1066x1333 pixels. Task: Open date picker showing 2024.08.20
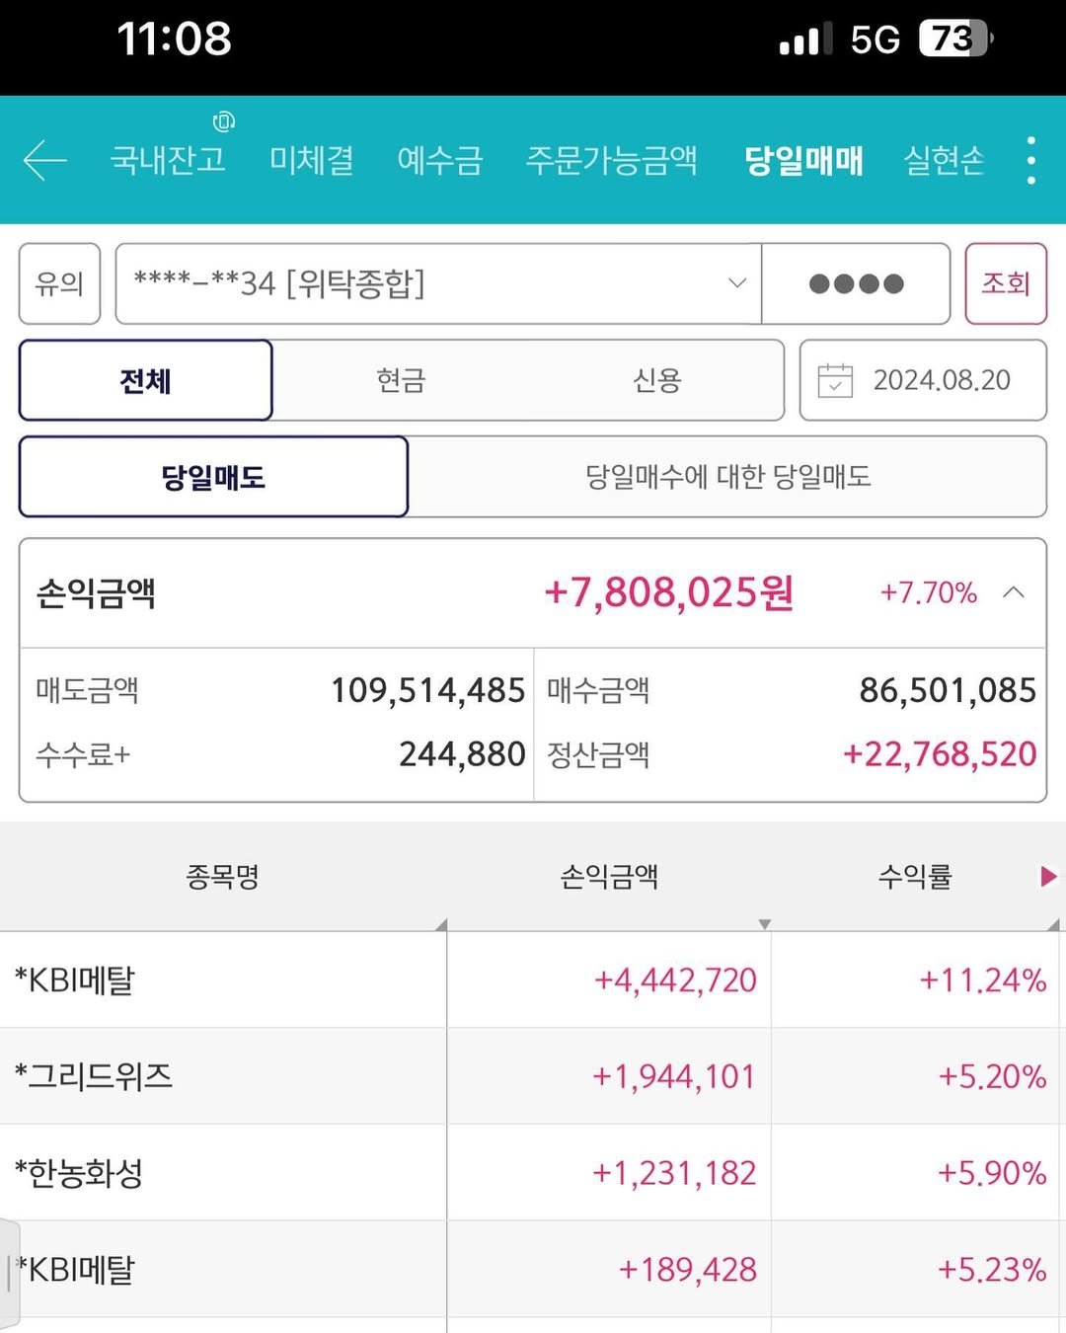[941, 380]
